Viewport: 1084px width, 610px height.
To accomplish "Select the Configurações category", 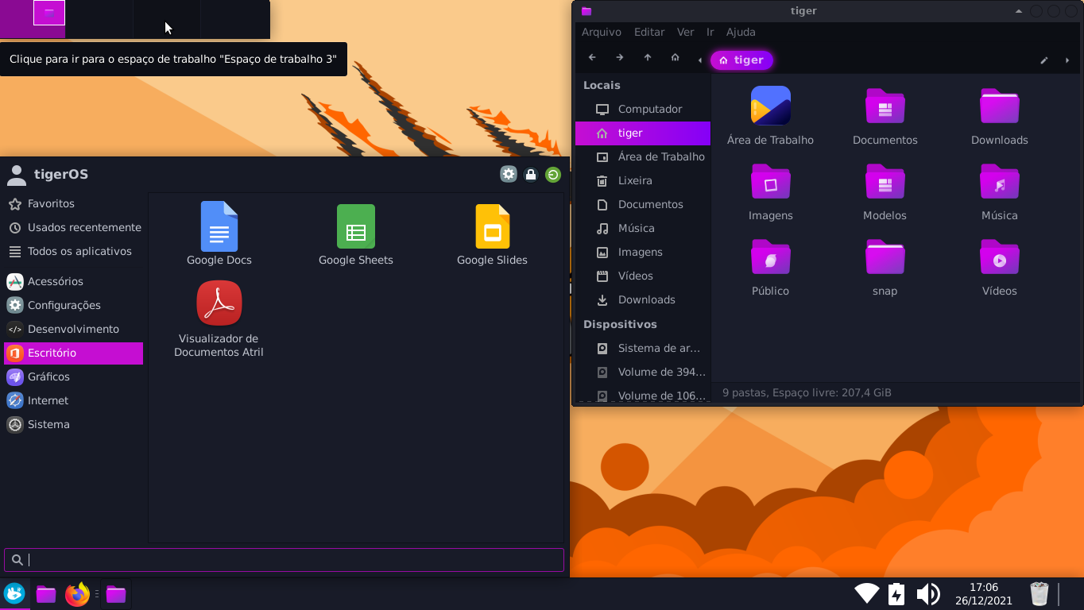I will coord(74,305).
